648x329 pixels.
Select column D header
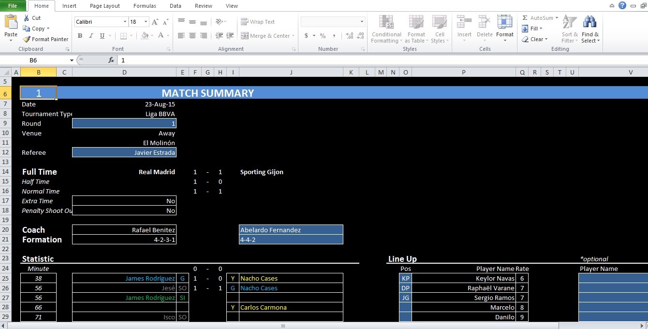tap(124, 72)
